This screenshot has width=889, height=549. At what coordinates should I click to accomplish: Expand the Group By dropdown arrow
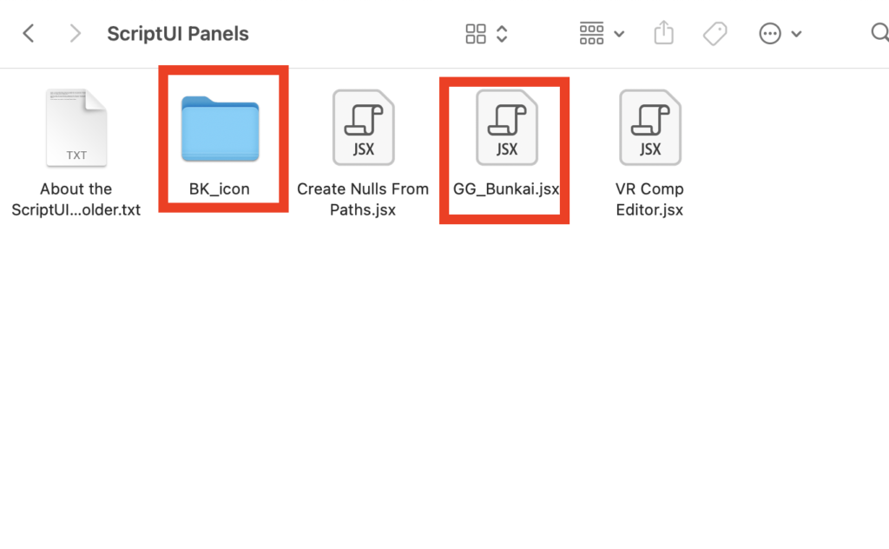(619, 34)
